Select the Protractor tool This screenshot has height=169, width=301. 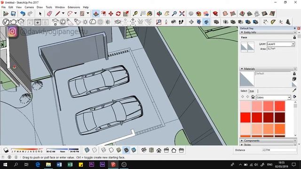(x=273, y=22)
